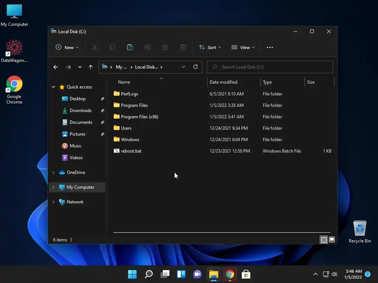Image resolution: width=378 pixels, height=283 pixels.
Task: Open the Sort dropdown menu
Action: 210,48
